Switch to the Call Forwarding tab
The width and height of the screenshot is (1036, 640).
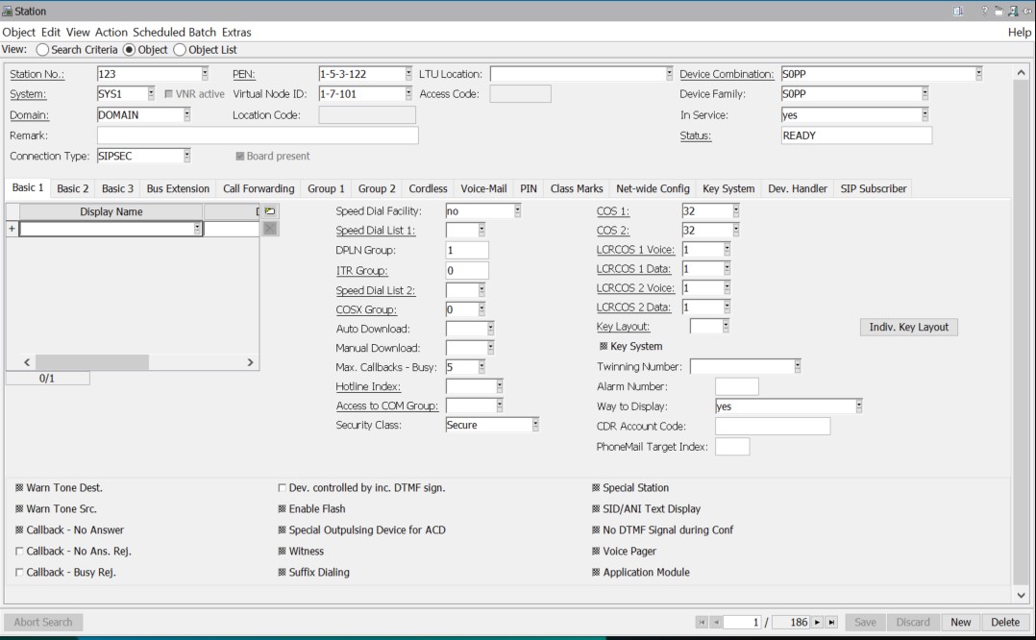259,189
